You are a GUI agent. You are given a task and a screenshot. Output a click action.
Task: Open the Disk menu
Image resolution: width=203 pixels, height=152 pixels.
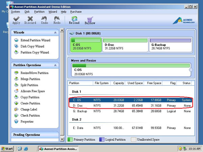pos(27,12)
